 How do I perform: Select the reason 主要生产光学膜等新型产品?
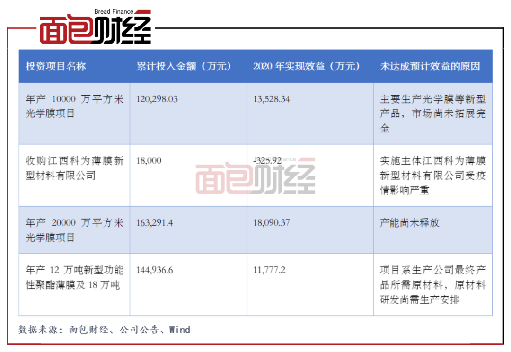pos(433,114)
